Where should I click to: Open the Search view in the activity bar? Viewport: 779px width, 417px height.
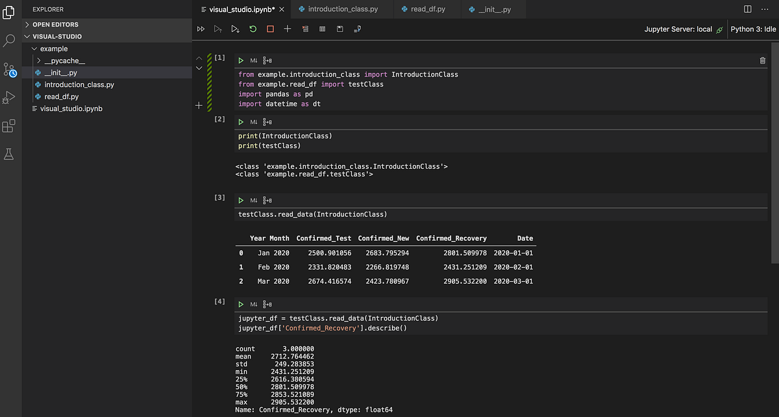point(9,41)
